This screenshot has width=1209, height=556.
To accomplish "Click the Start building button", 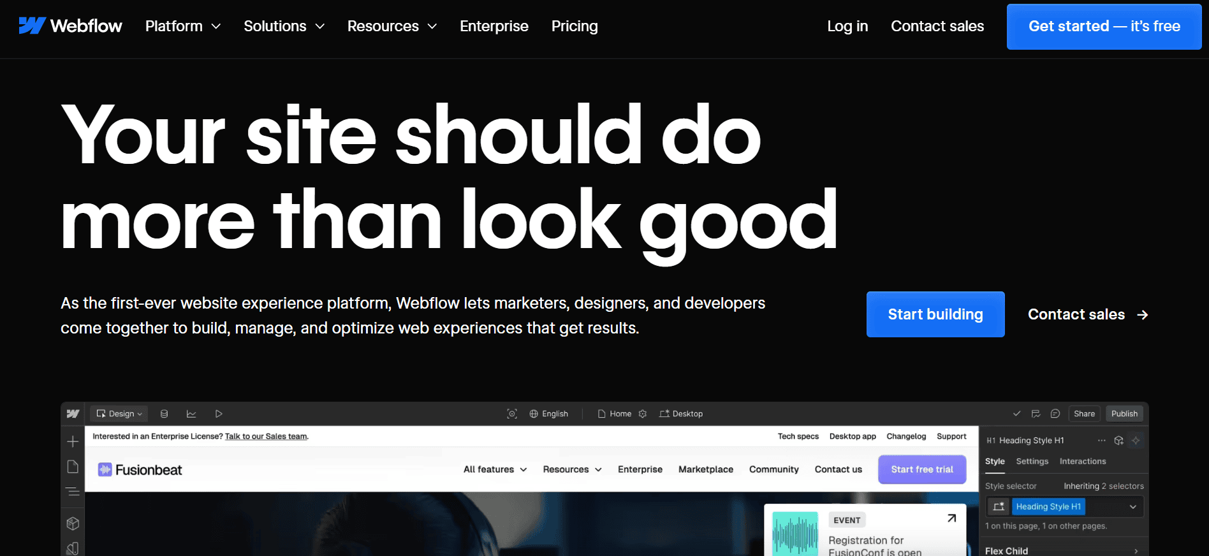I will click(x=935, y=314).
